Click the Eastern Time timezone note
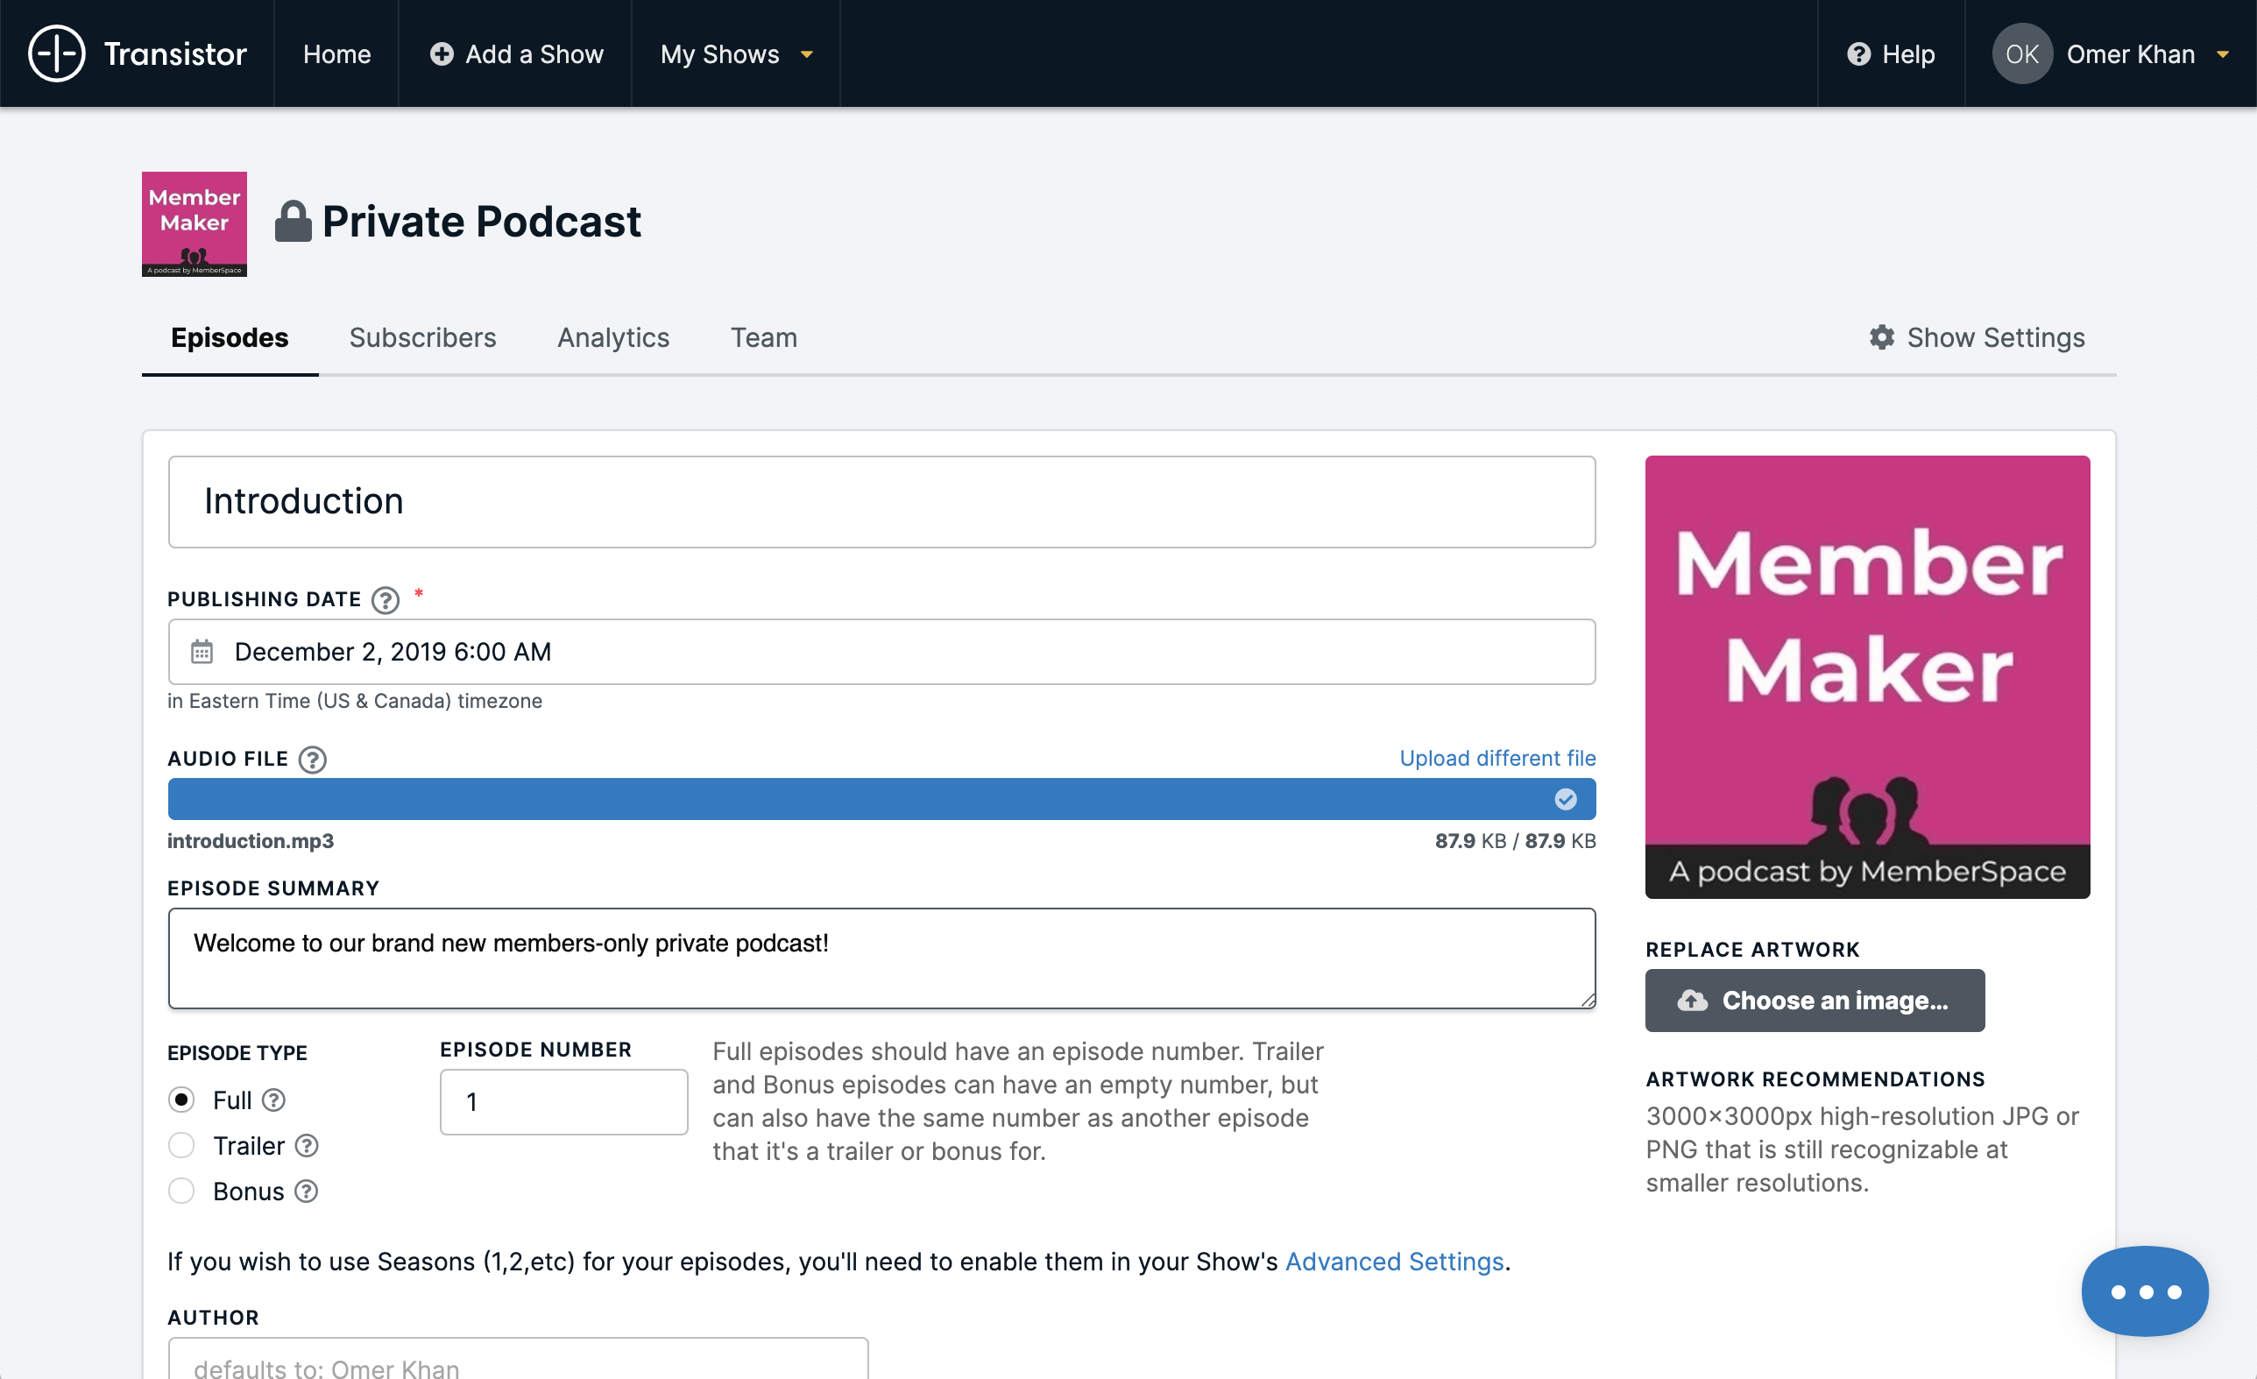This screenshot has width=2257, height=1379. point(355,701)
